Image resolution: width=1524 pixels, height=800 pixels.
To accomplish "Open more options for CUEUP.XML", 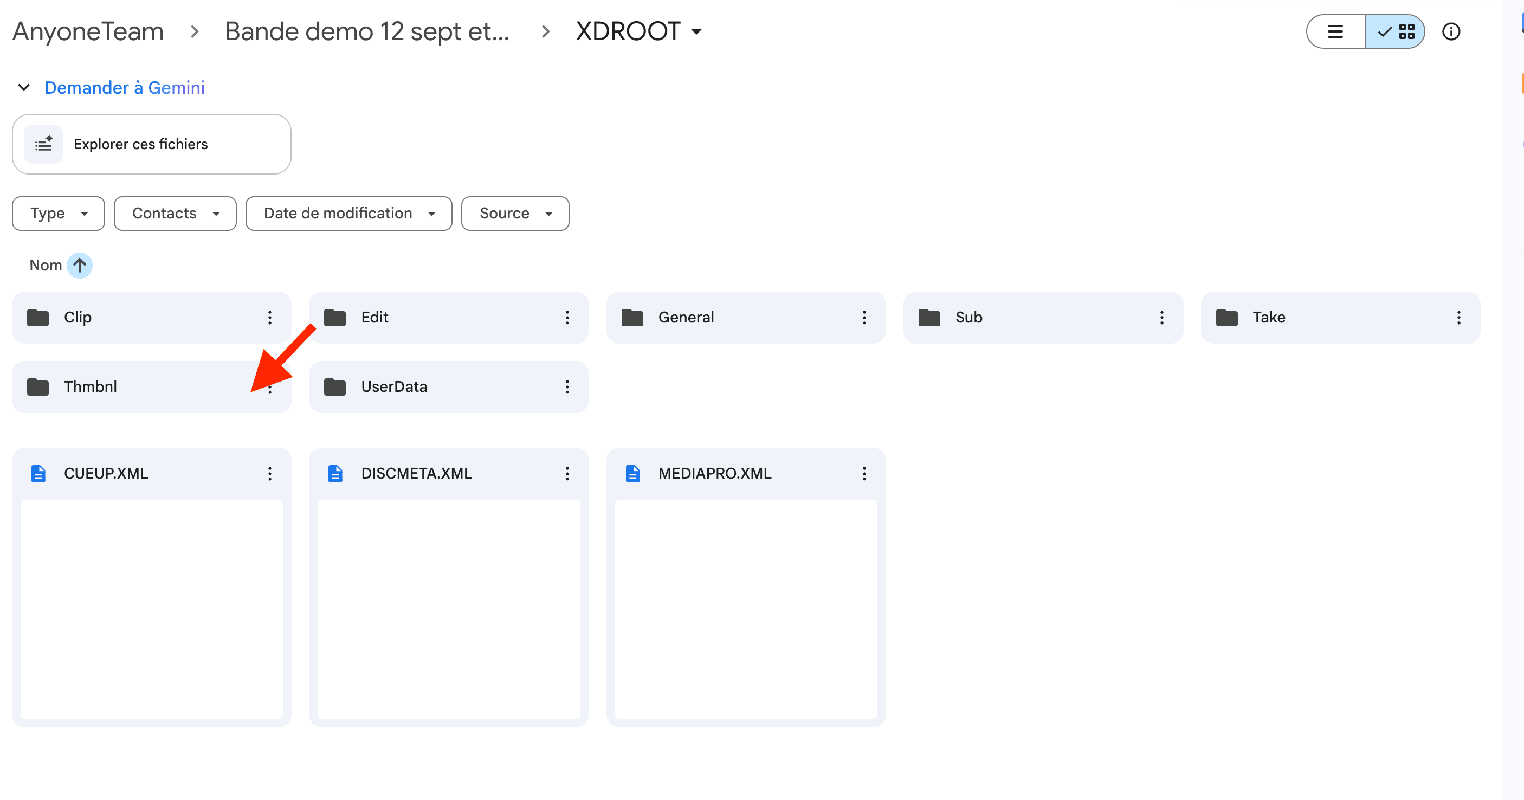I will click(270, 473).
